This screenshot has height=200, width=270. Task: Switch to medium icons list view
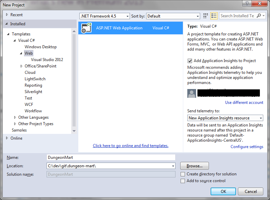click(214, 16)
